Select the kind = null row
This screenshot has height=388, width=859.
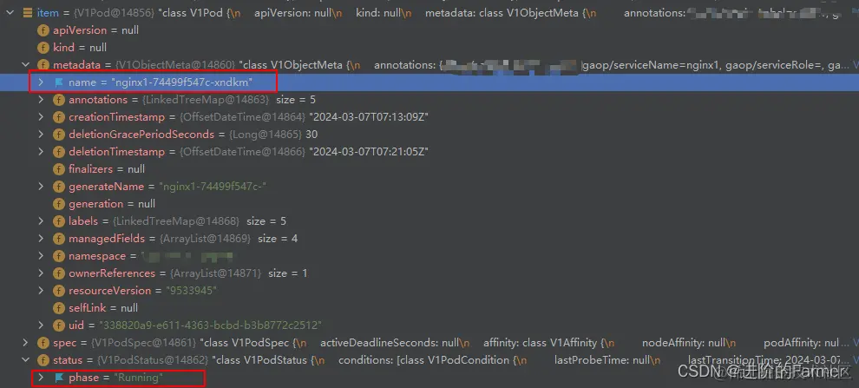pyautogui.click(x=429, y=48)
